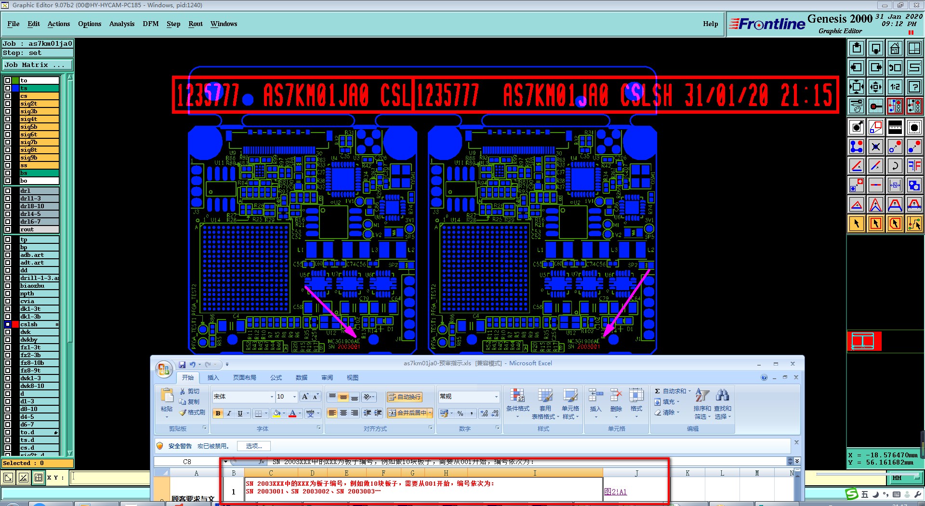Image resolution: width=925 pixels, height=506 pixels.
Task: Click the Excel conditional formatting icon
Action: pyautogui.click(x=517, y=396)
